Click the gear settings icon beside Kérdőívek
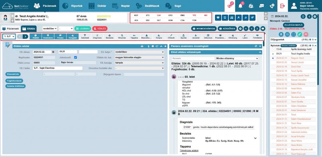This screenshot has width=322, height=157. [240, 29]
